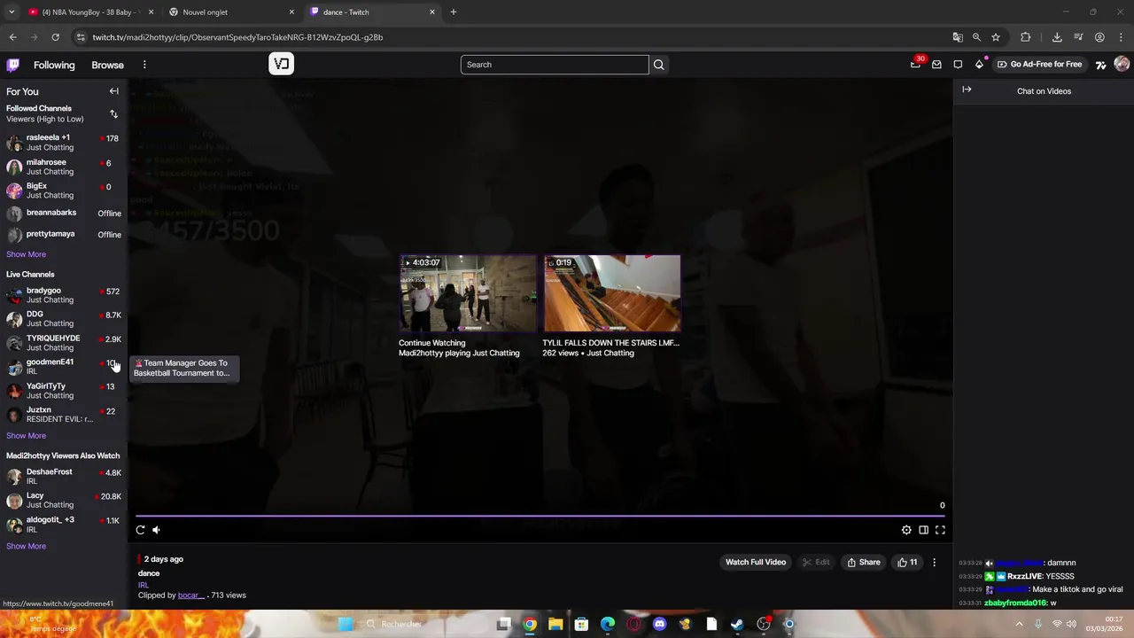The width and height of the screenshot is (1134, 638).
Task: Open Lacy channel in sidebar
Action: (64, 501)
